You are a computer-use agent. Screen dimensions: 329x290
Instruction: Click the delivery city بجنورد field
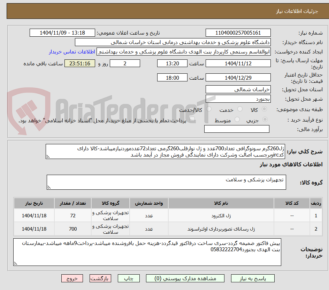click(238, 99)
